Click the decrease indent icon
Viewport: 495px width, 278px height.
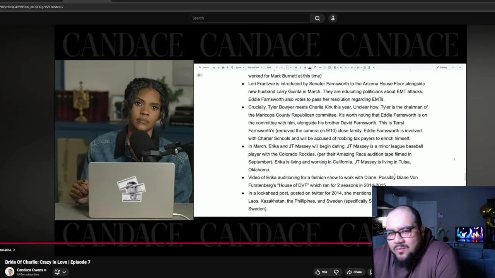pyautogui.click(x=365, y=68)
